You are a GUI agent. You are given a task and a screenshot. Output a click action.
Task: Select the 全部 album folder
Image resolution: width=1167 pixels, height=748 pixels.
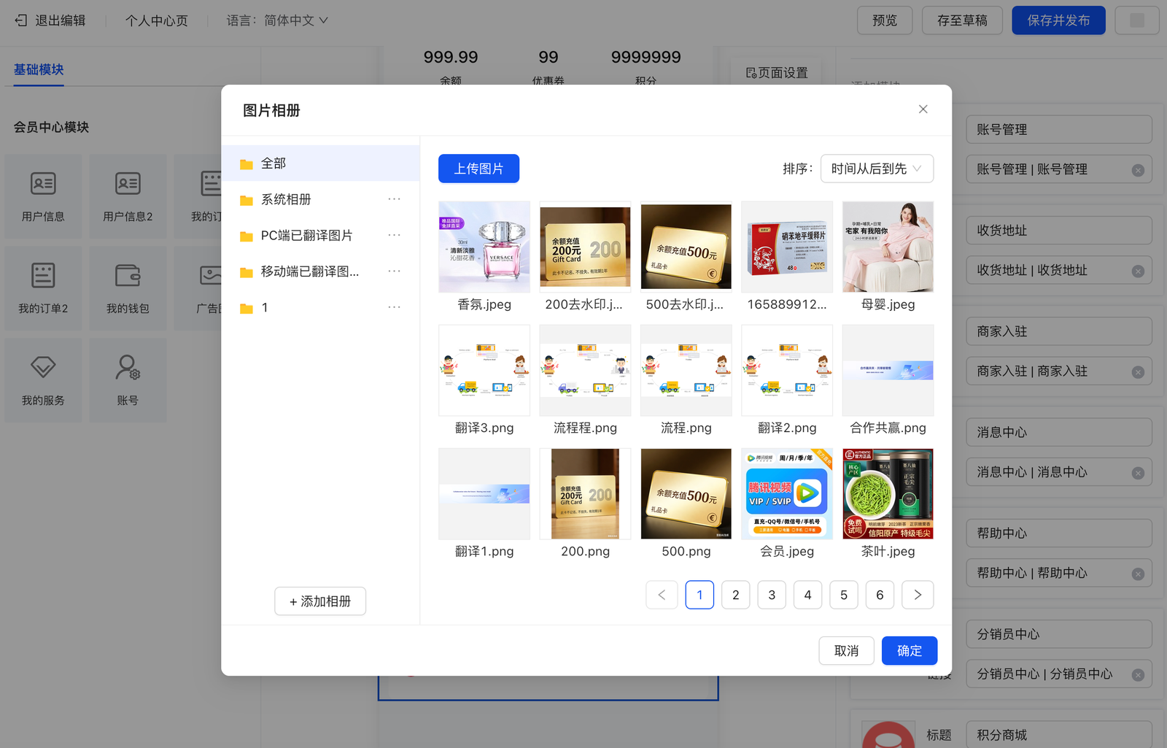click(x=274, y=163)
